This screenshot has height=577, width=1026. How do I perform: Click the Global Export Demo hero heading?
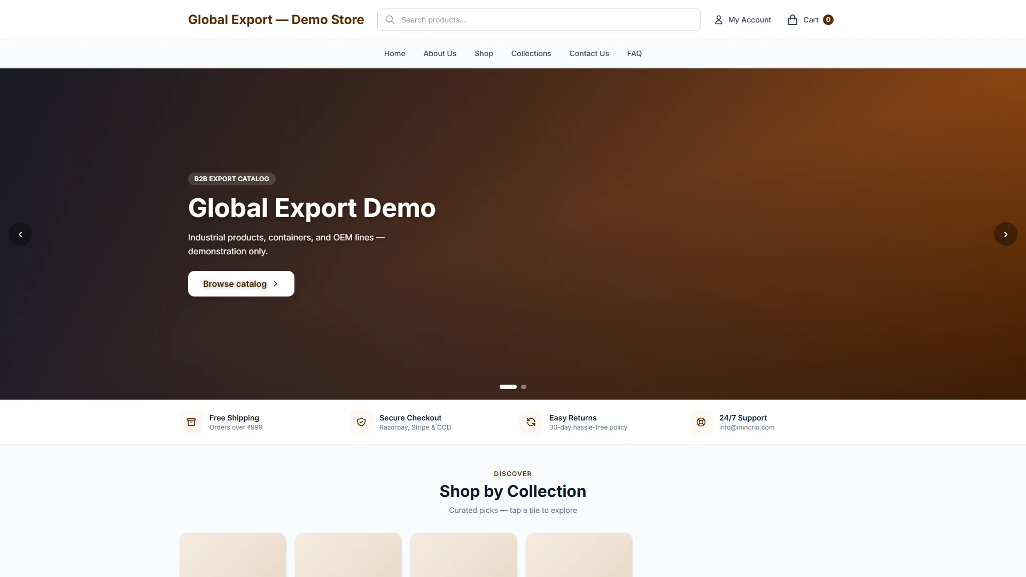click(x=312, y=208)
